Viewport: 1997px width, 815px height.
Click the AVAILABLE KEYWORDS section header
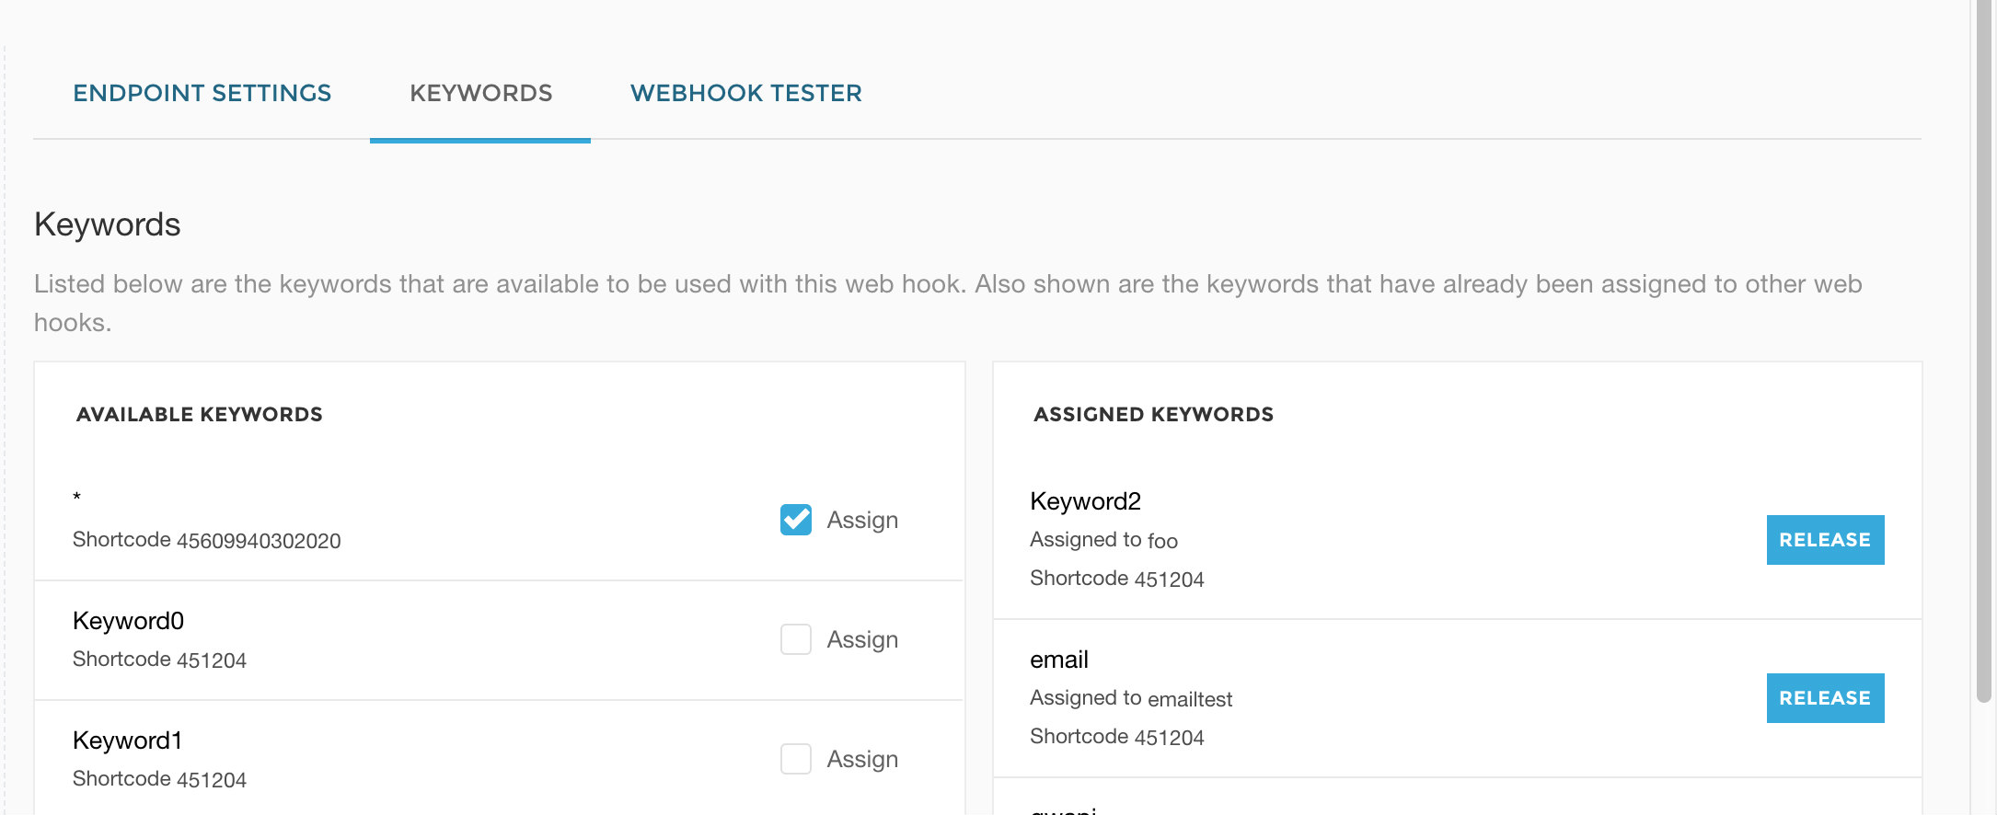[199, 414]
